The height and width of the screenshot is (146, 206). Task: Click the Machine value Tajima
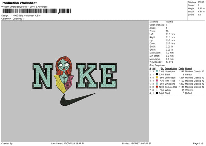[169, 22]
